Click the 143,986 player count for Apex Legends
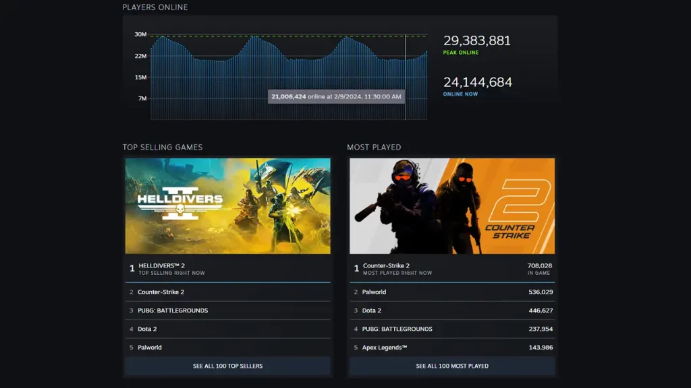This screenshot has height=388, width=691. [x=541, y=348]
